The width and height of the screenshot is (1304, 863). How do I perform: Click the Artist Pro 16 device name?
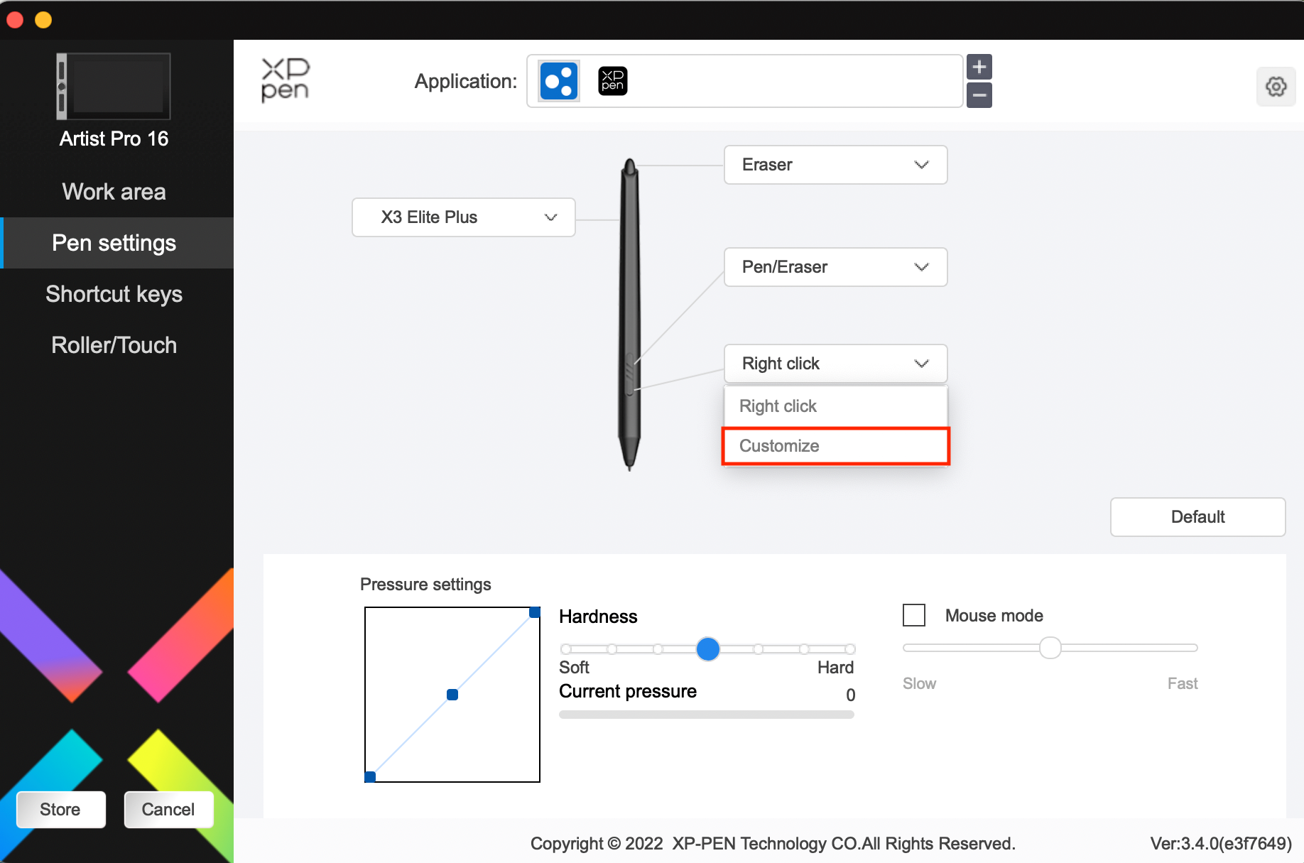pos(114,139)
